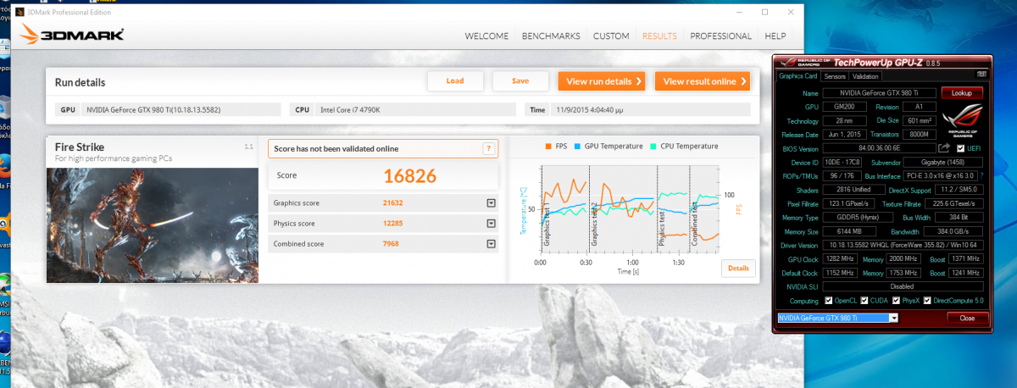Screen dimensions: 1017x388
Task: Select the Graphics Card tab in GPU-Z
Action: [797, 76]
